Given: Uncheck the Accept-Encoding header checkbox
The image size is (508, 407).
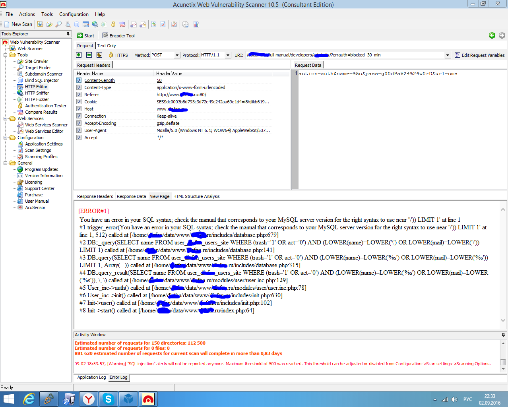Looking at the screenshot, I should click(x=79, y=123).
